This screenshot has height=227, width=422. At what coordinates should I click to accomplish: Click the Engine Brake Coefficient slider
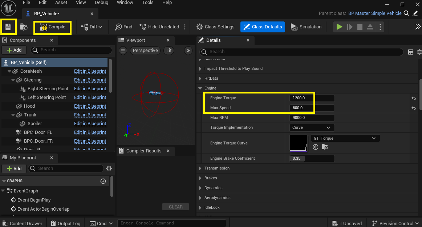click(312, 159)
